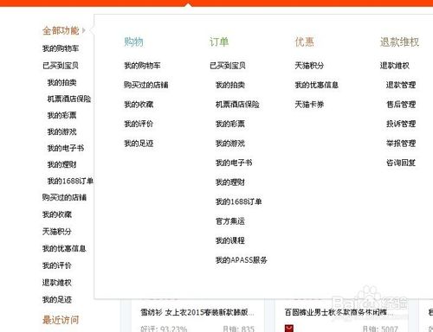The image size is (433, 332).
Task: Open 退款维权 in the left sidebar
Action: point(57,283)
